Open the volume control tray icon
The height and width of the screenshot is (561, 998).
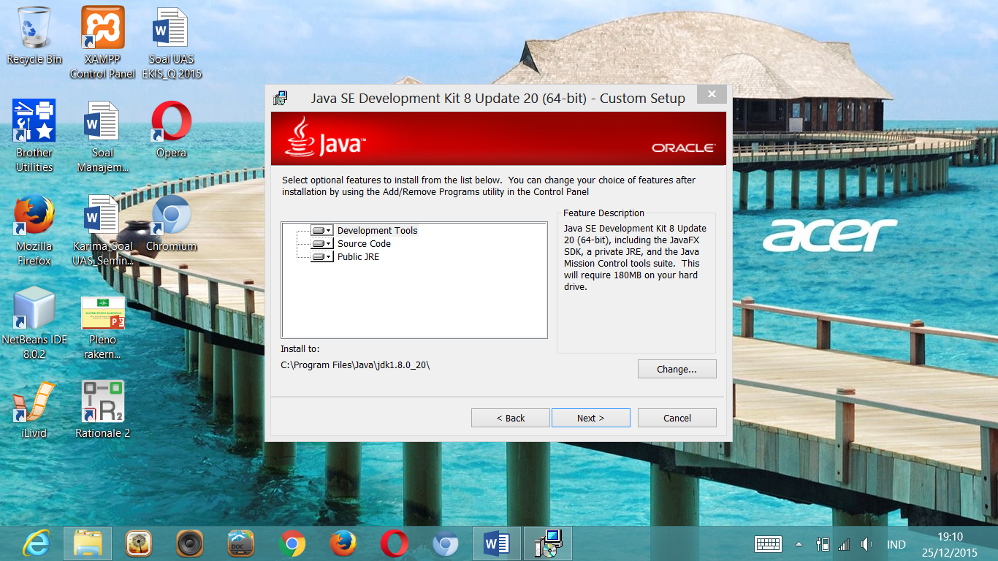866,544
